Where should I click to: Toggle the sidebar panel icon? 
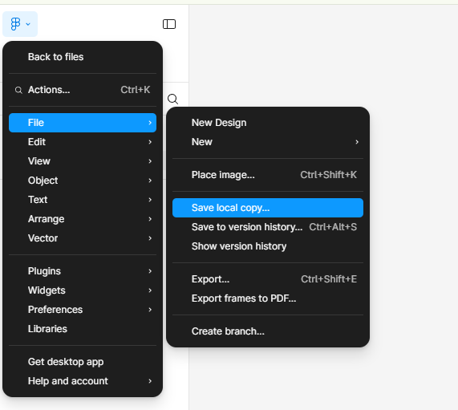pos(169,24)
